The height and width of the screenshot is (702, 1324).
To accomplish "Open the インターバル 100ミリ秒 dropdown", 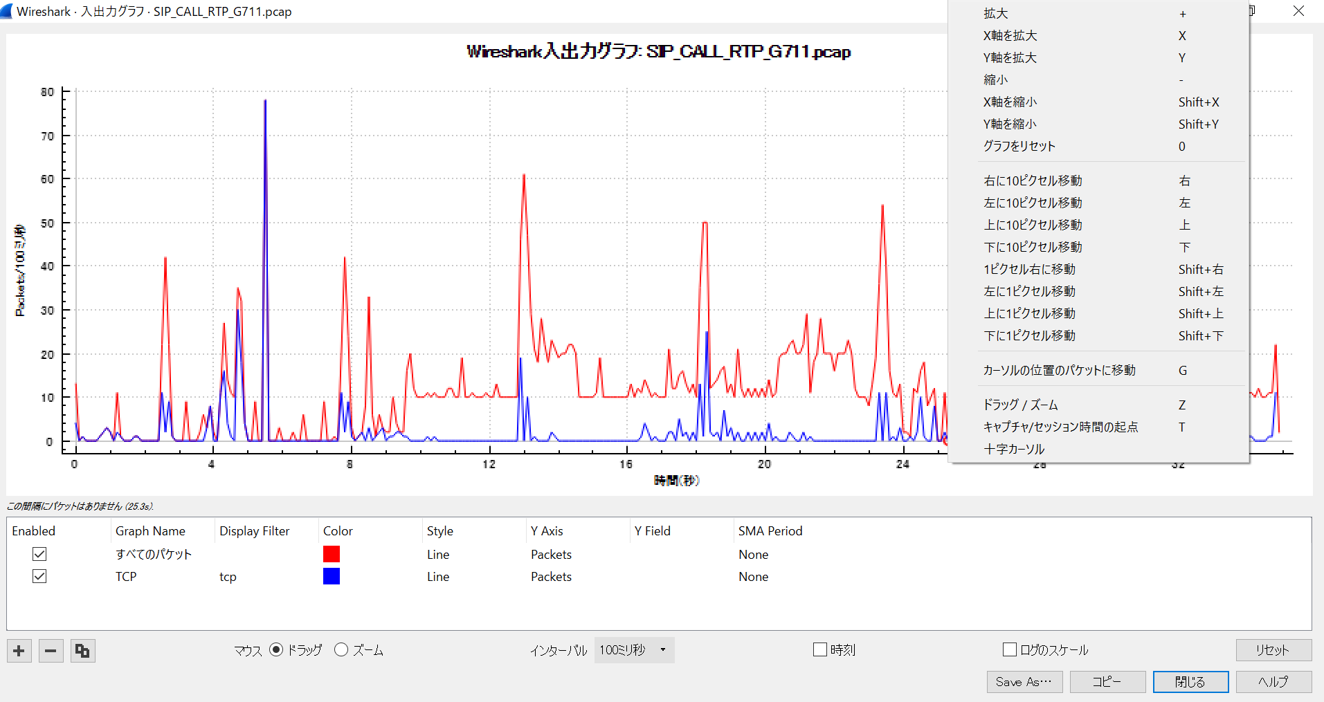I will (634, 650).
